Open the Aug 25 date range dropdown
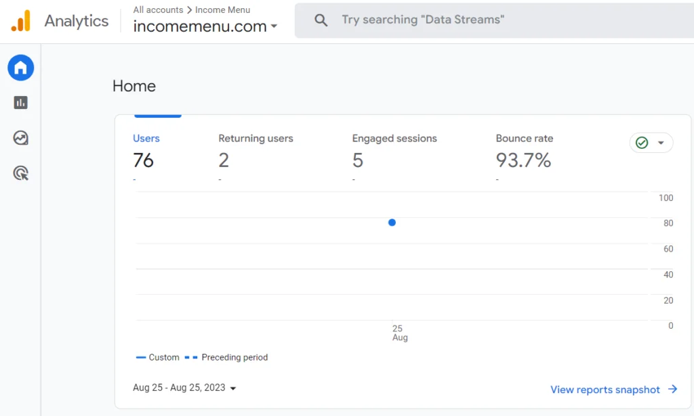The image size is (694, 416). point(184,388)
